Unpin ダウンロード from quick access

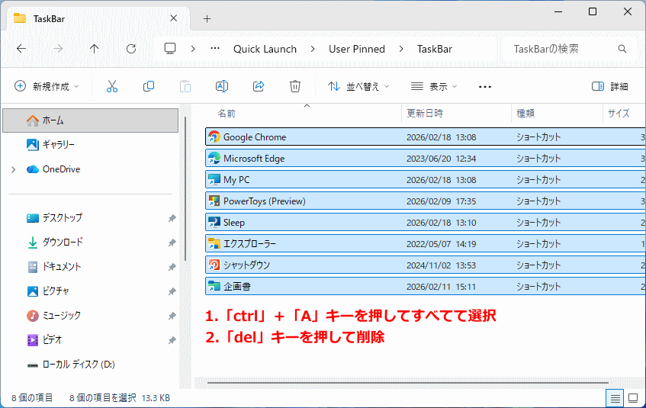[x=172, y=243]
